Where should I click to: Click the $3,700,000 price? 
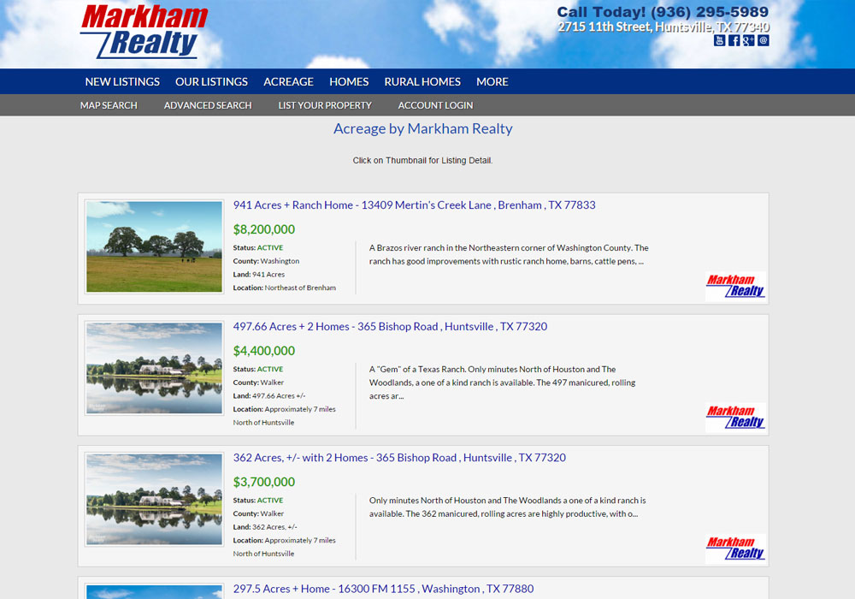pos(264,483)
